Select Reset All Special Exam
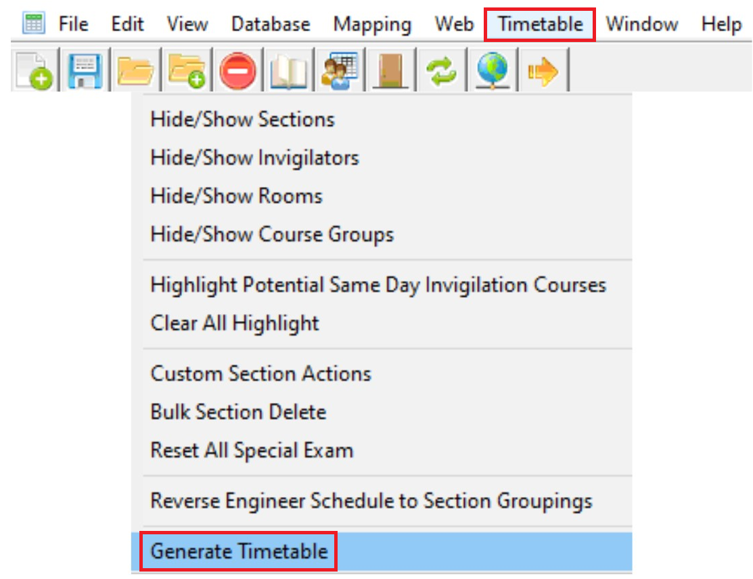 [x=252, y=450]
